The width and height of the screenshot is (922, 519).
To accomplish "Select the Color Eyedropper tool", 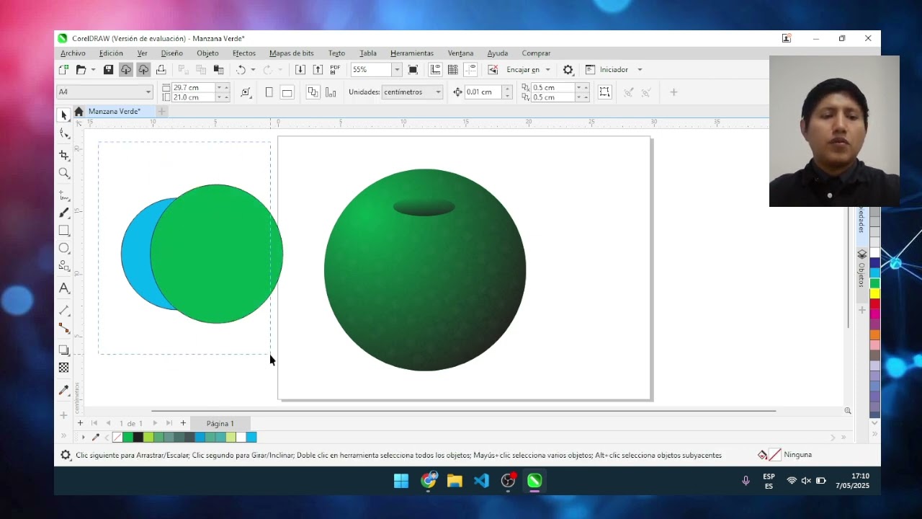I will pyautogui.click(x=64, y=390).
